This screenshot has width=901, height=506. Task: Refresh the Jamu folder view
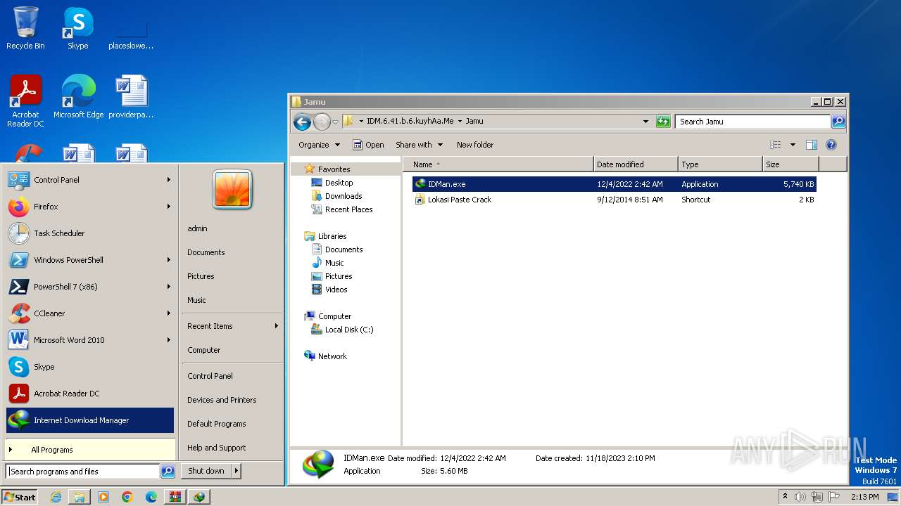pyautogui.click(x=663, y=122)
